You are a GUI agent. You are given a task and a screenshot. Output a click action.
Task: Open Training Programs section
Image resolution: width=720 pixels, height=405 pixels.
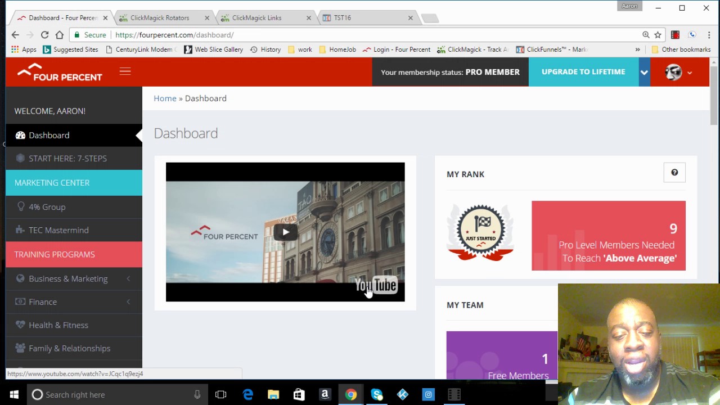point(74,254)
